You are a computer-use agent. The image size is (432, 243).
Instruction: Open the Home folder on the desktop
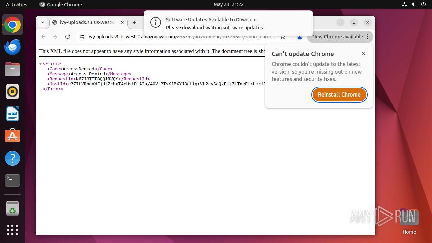coord(409,221)
